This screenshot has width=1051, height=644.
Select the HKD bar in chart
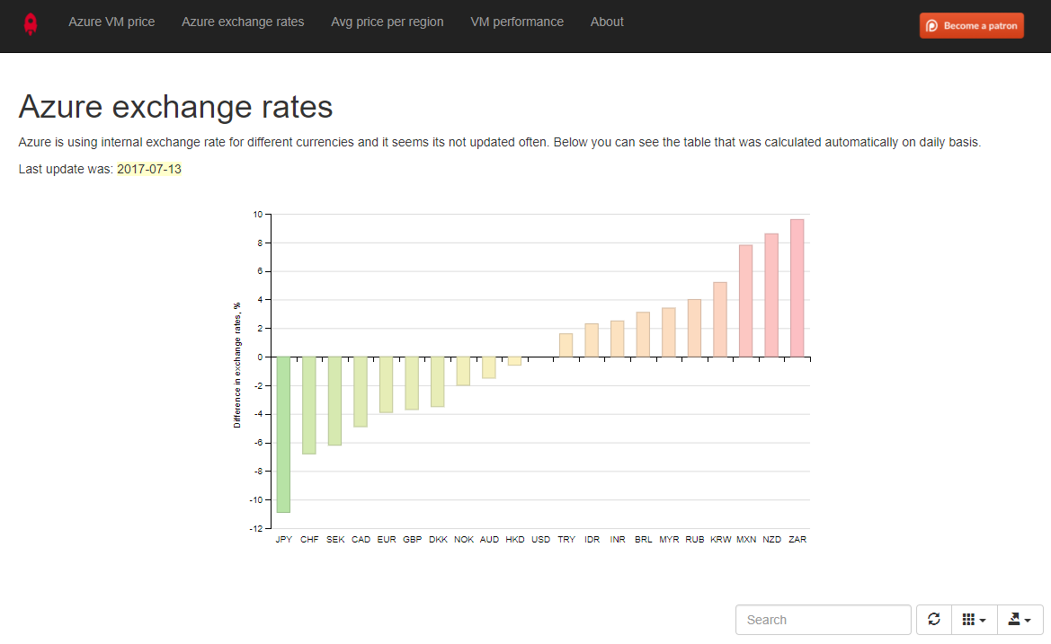pyautogui.click(x=515, y=361)
